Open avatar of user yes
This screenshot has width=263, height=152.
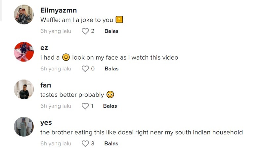[24, 127]
